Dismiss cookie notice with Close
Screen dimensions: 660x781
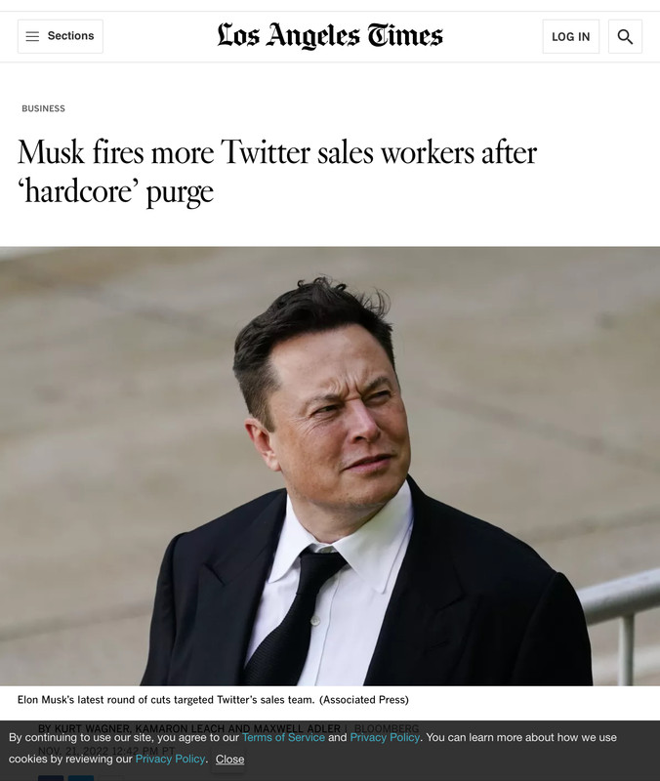coord(229,760)
